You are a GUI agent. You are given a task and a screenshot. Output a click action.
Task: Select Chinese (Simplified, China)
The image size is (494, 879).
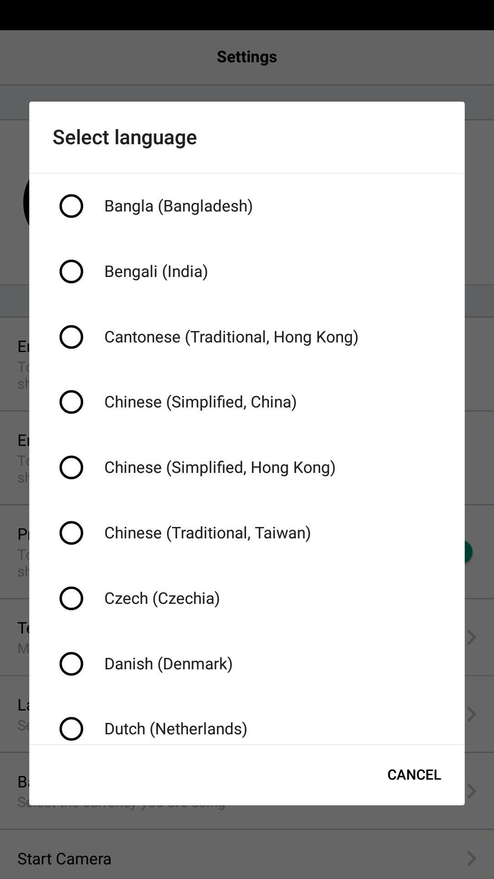200,402
